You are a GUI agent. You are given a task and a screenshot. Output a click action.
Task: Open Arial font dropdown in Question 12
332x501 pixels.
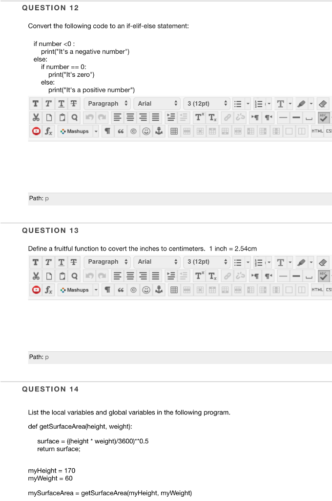pos(157,104)
